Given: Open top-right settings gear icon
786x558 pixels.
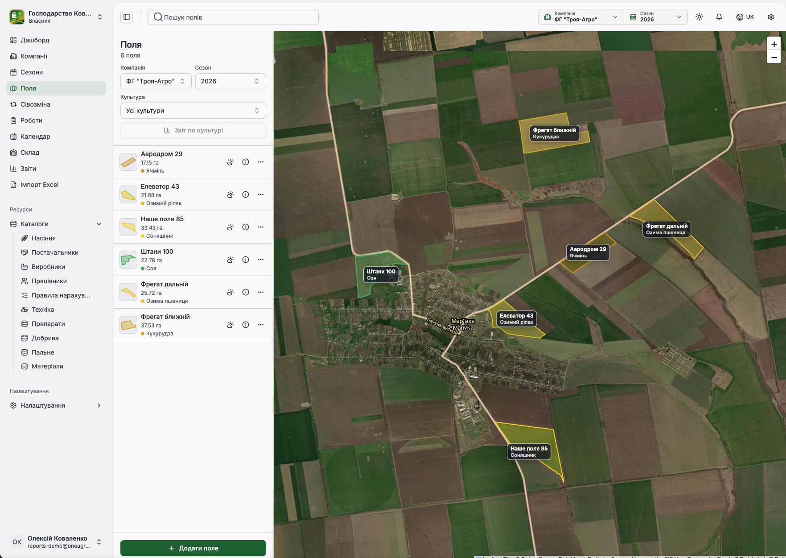Looking at the screenshot, I should pos(771,17).
